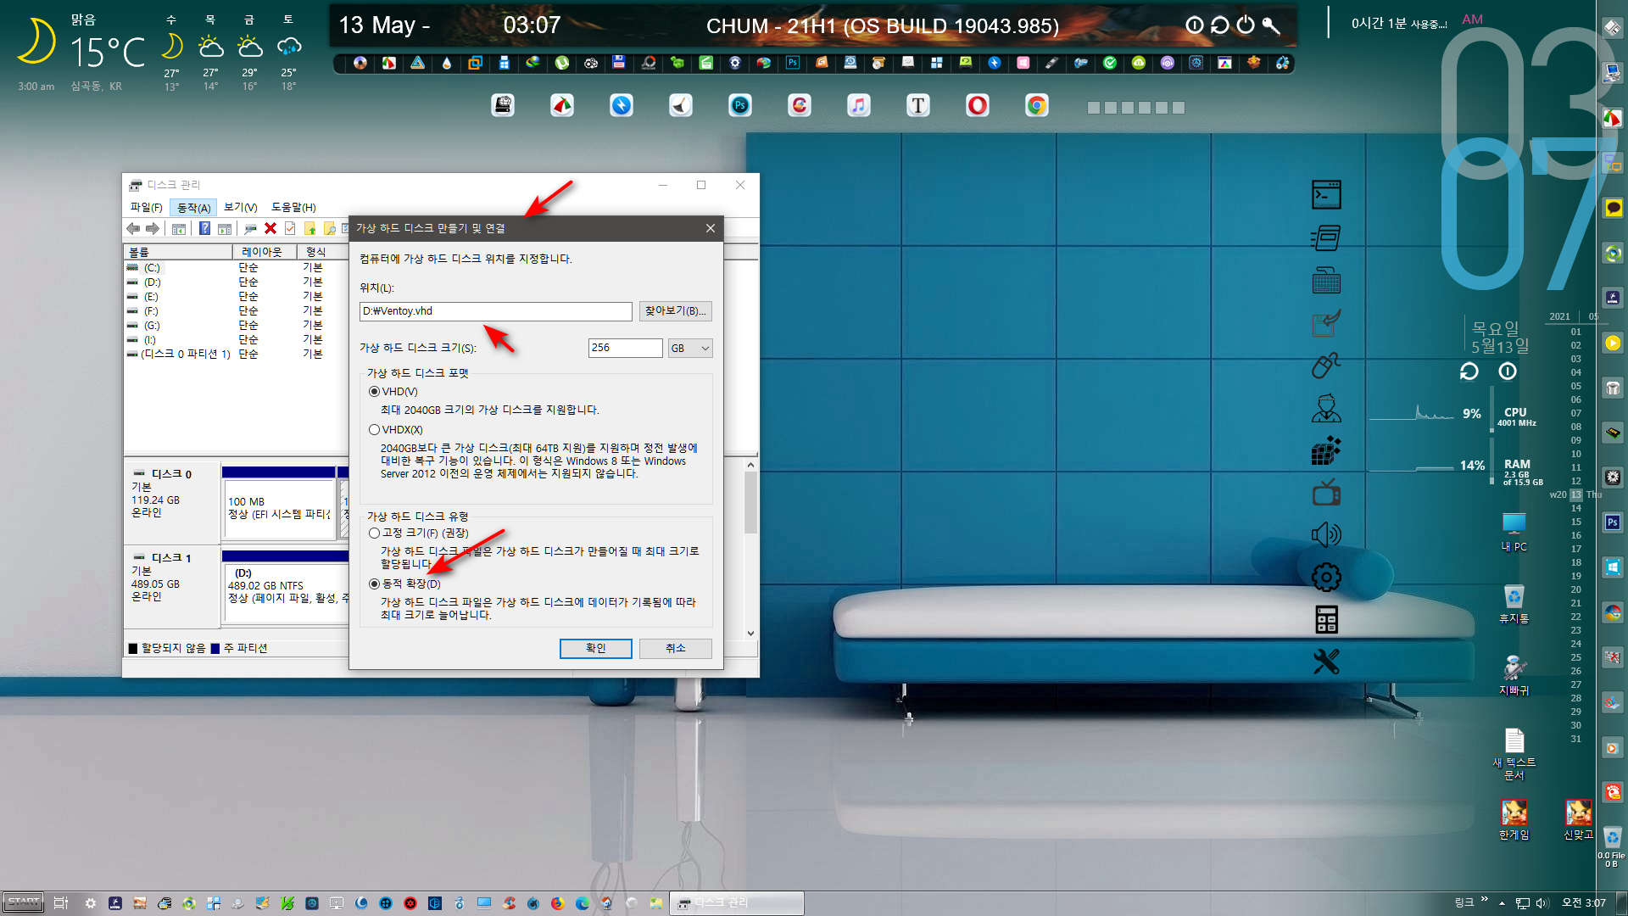Viewport: 1628px width, 916px height.
Task: Click the crossed tools icon in right panel
Action: point(1326,662)
